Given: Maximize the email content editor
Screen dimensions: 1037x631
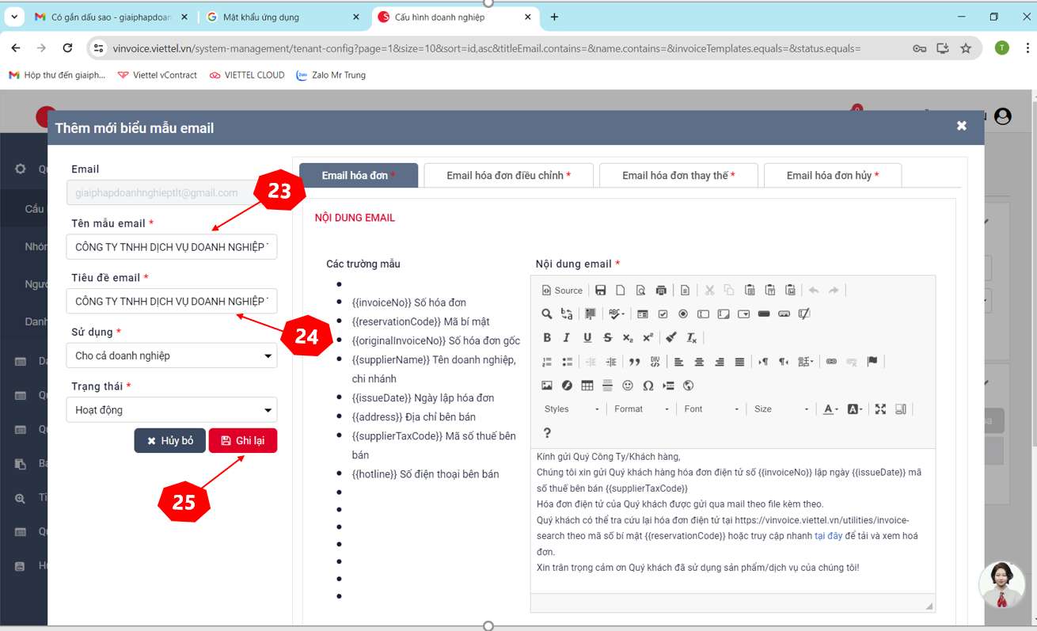Looking at the screenshot, I should [880, 409].
